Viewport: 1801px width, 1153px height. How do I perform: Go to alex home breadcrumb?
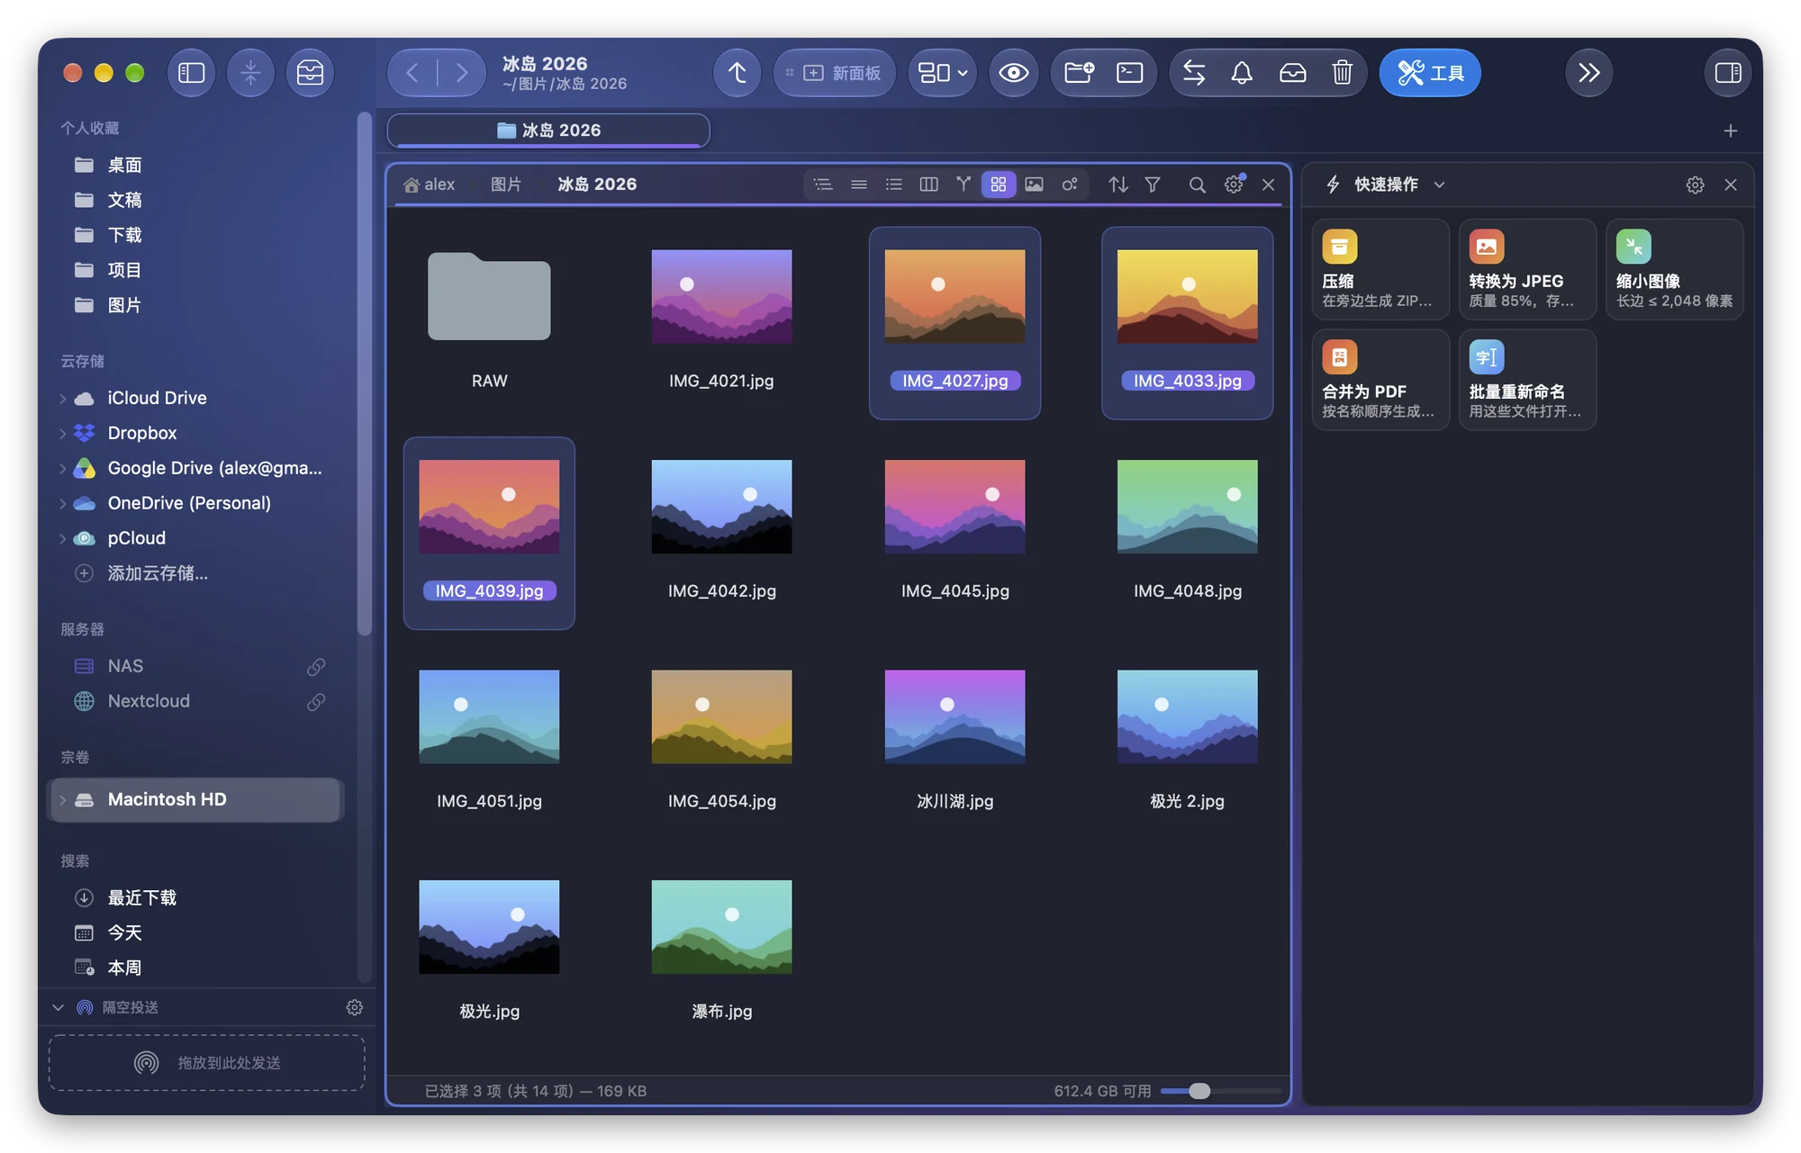click(430, 185)
